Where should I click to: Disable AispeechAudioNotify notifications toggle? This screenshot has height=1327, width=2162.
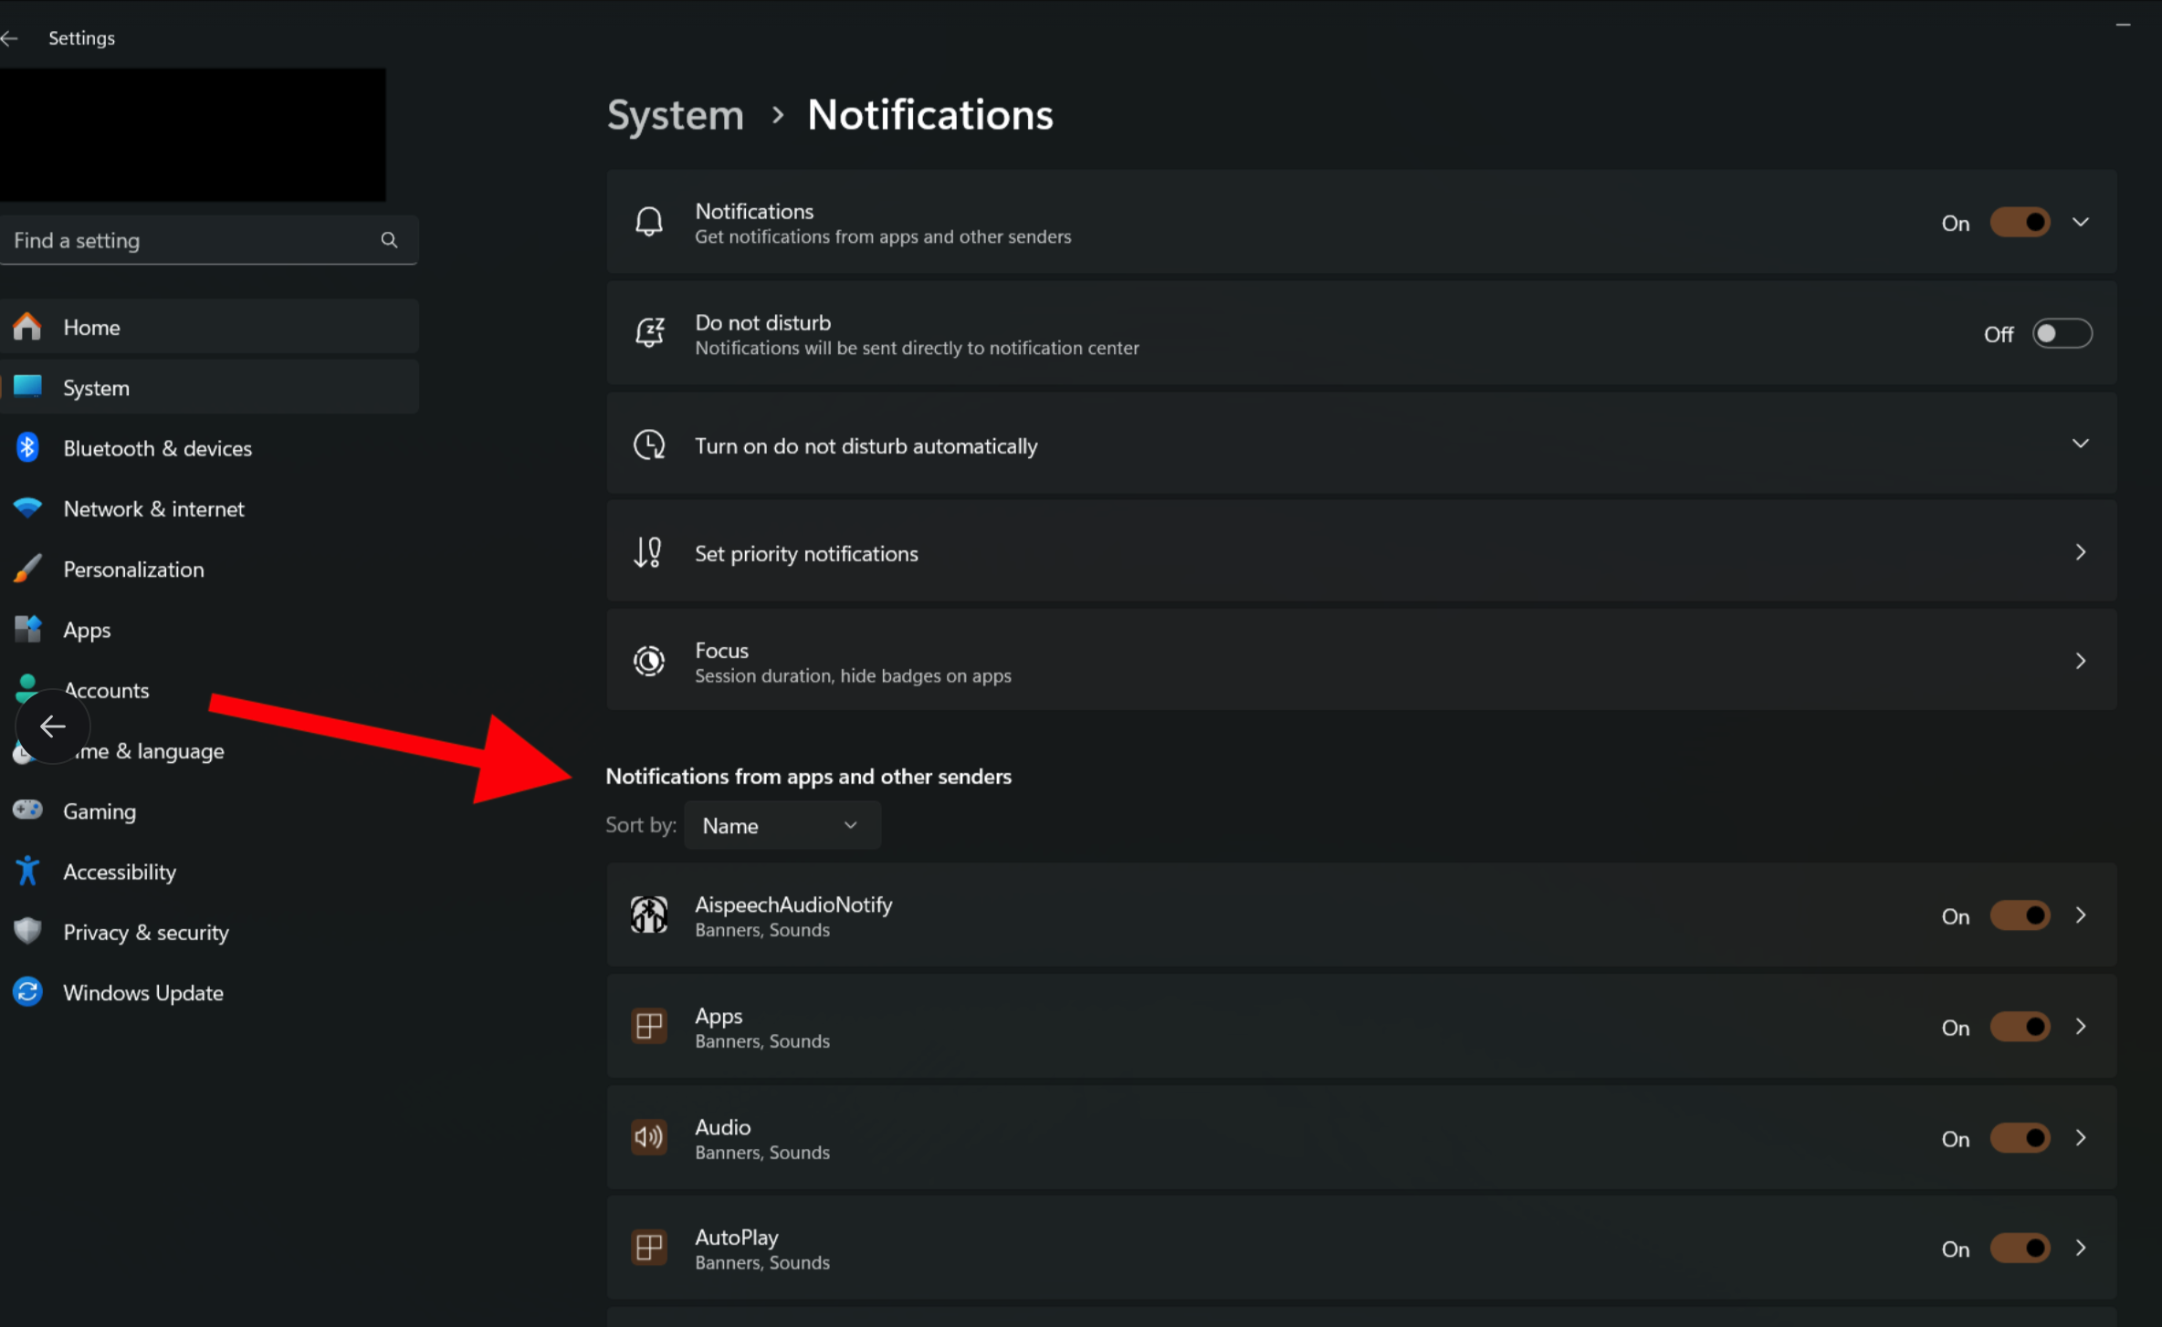point(2020,915)
